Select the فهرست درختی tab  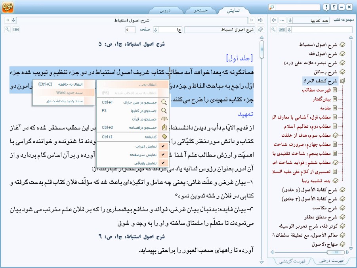click(331, 260)
